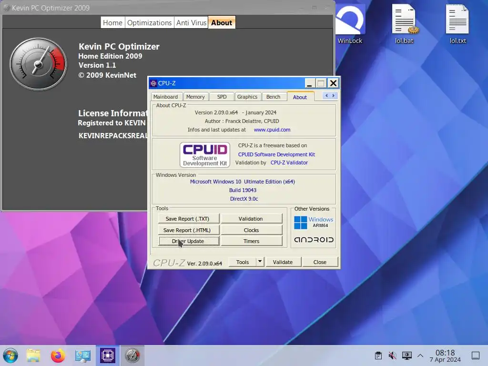Click the Clocks button
488x366 pixels.
pyautogui.click(x=252, y=230)
